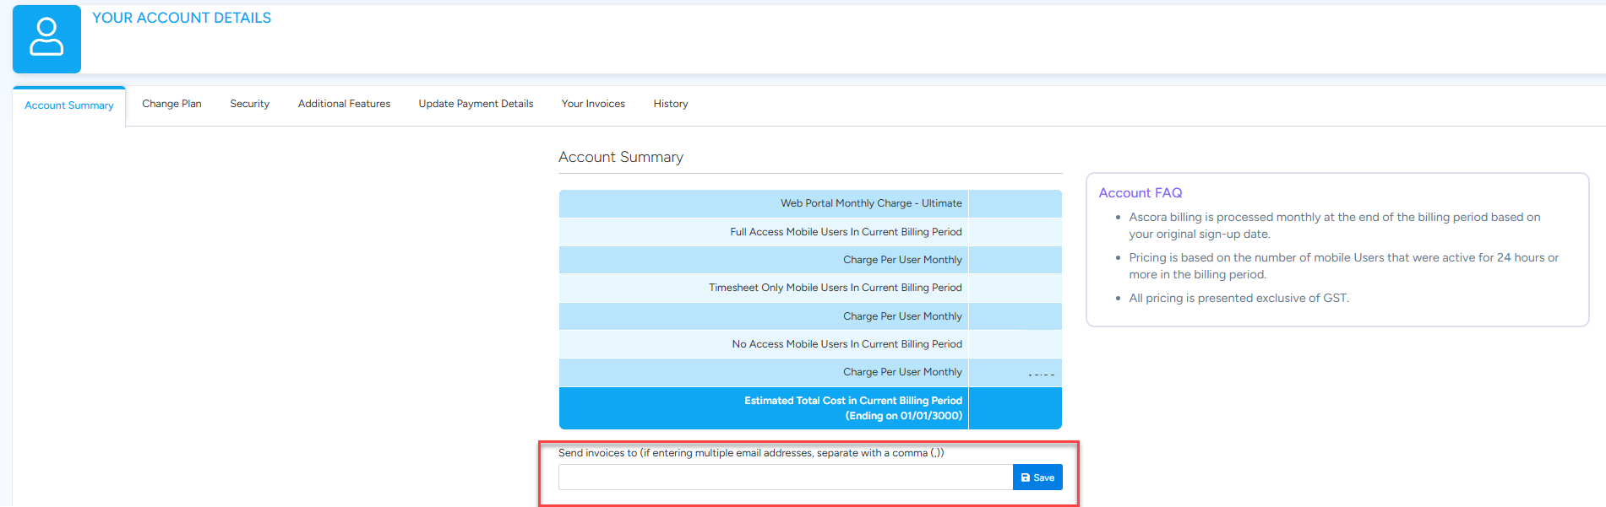The height and width of the screenshot is (507, 1606).
Task: Switch to the Change Plan tab
Action: (x=171, y=104)
